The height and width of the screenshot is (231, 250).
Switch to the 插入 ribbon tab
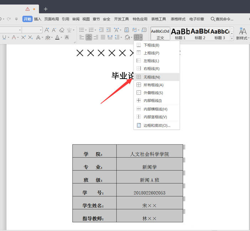pyautogui.click(x=38, y=19)
